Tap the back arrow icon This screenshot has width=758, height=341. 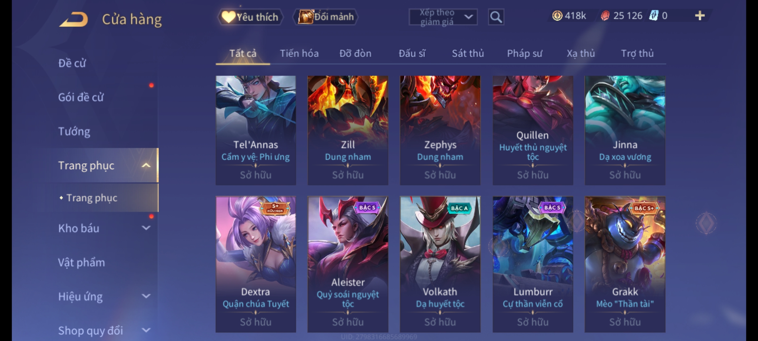point(73,19)
